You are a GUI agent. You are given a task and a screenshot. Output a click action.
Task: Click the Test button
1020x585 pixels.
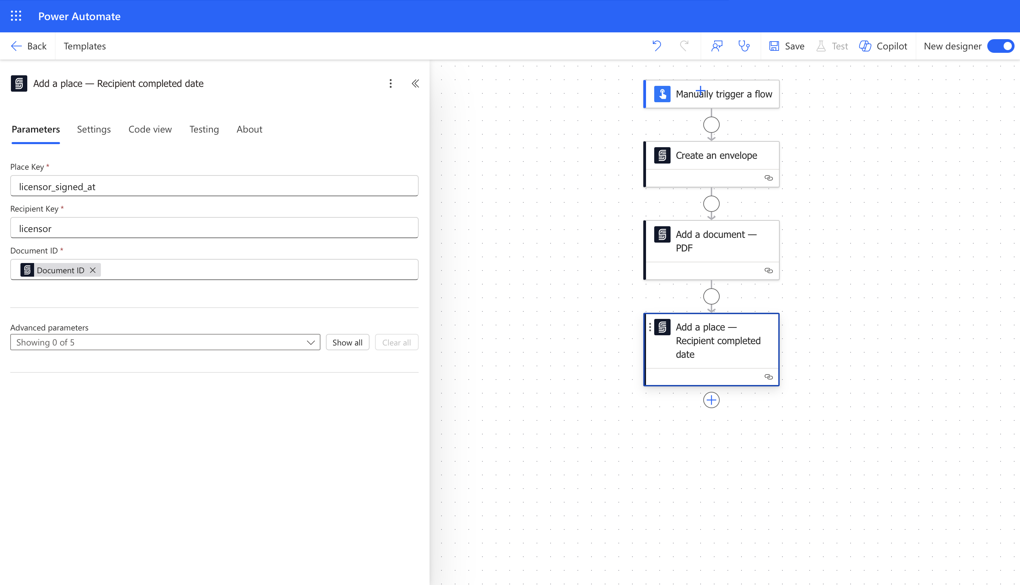coord(832,46)
